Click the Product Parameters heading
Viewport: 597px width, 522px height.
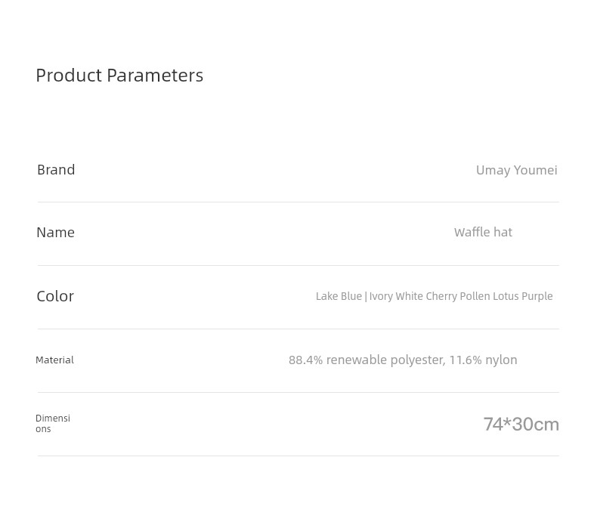[x=119, y=76]
